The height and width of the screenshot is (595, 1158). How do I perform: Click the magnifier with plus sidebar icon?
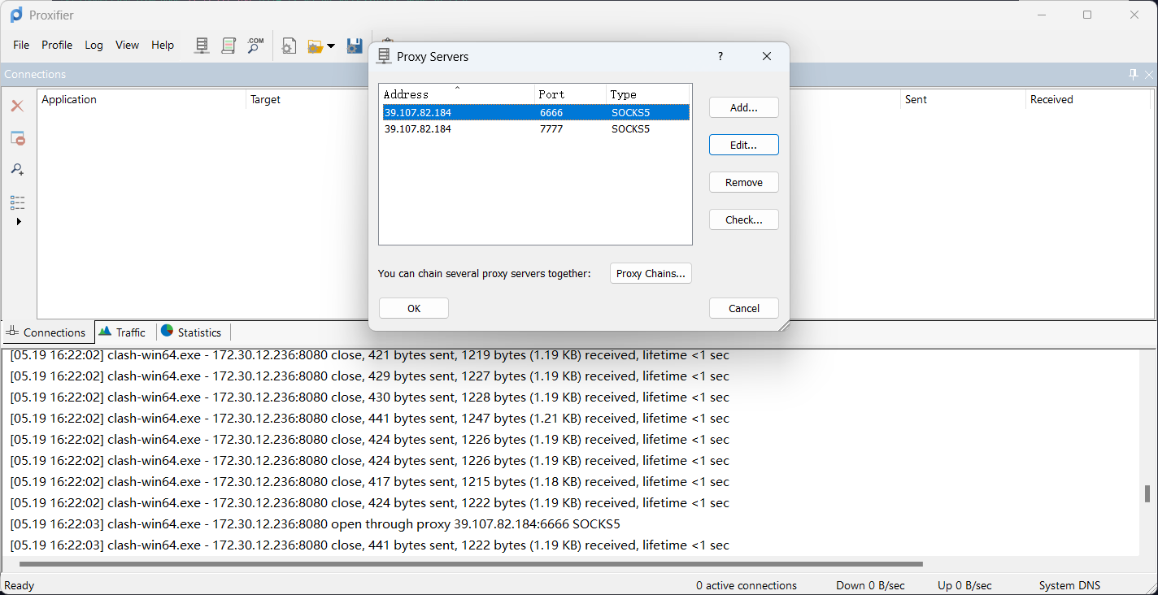coord(17,169)
